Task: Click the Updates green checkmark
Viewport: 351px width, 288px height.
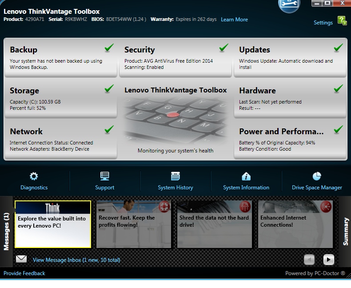Action: 339,48
